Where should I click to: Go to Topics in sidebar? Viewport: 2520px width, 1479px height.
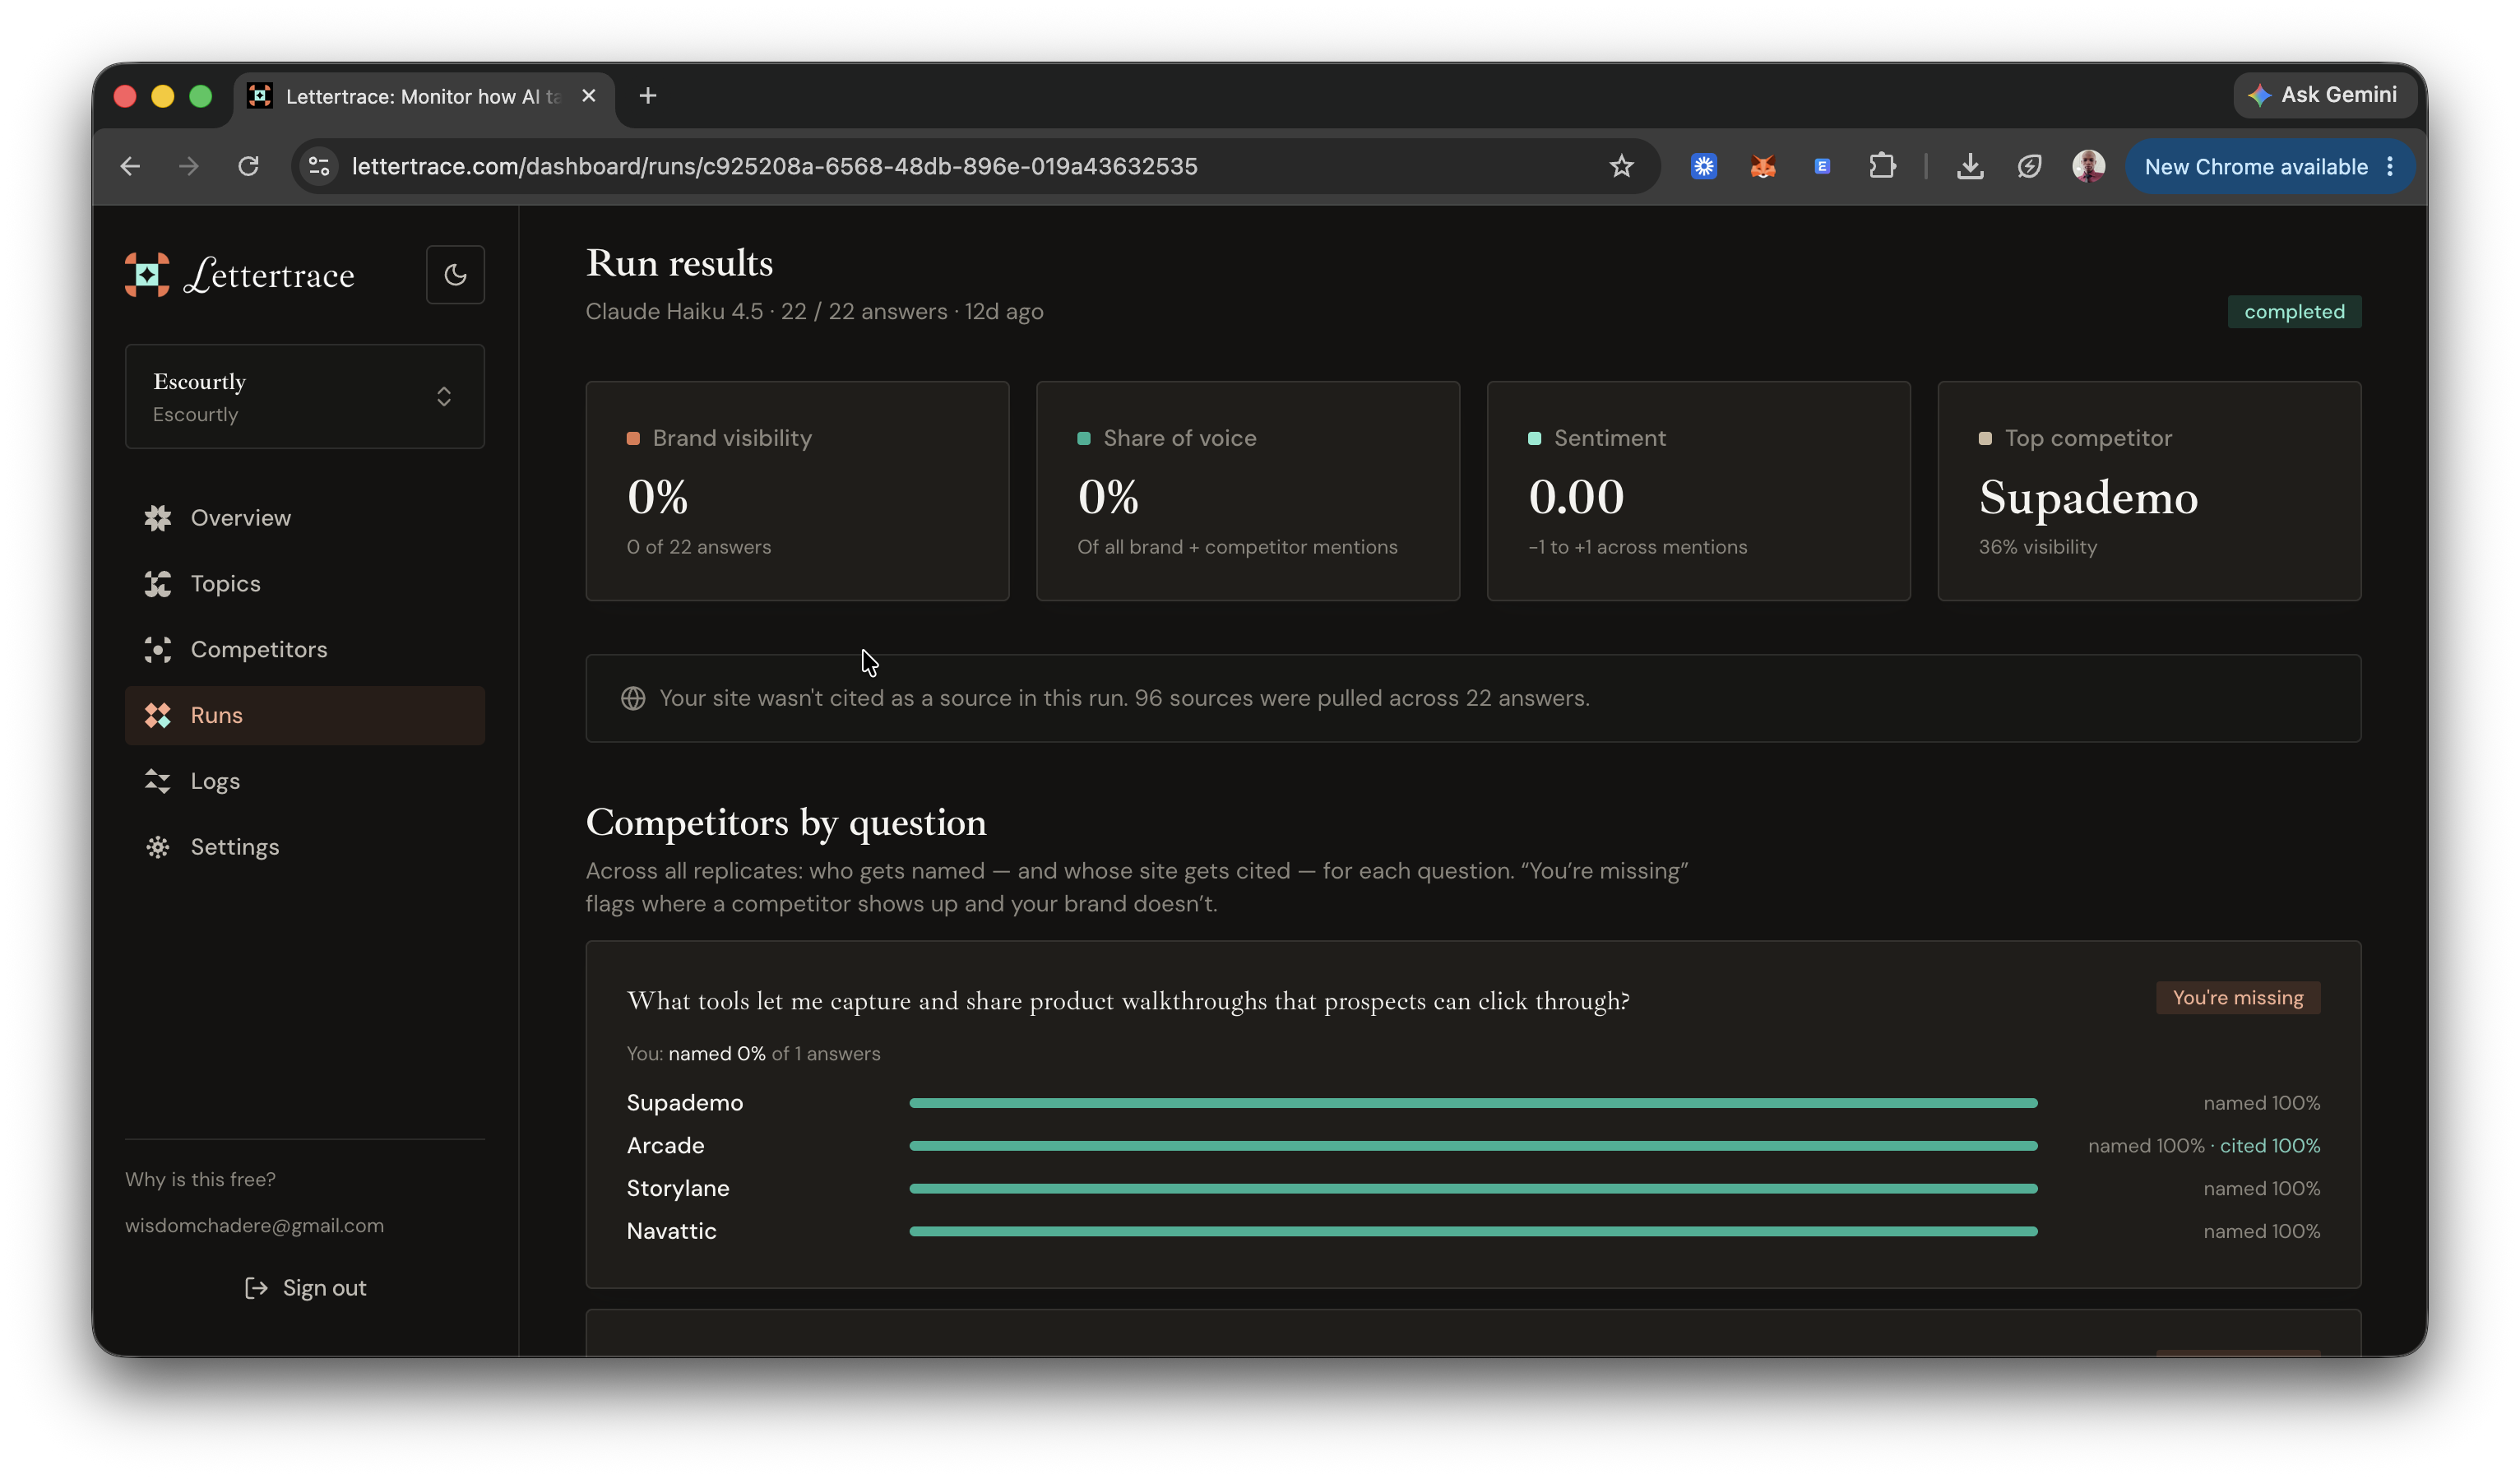(305, 584)
